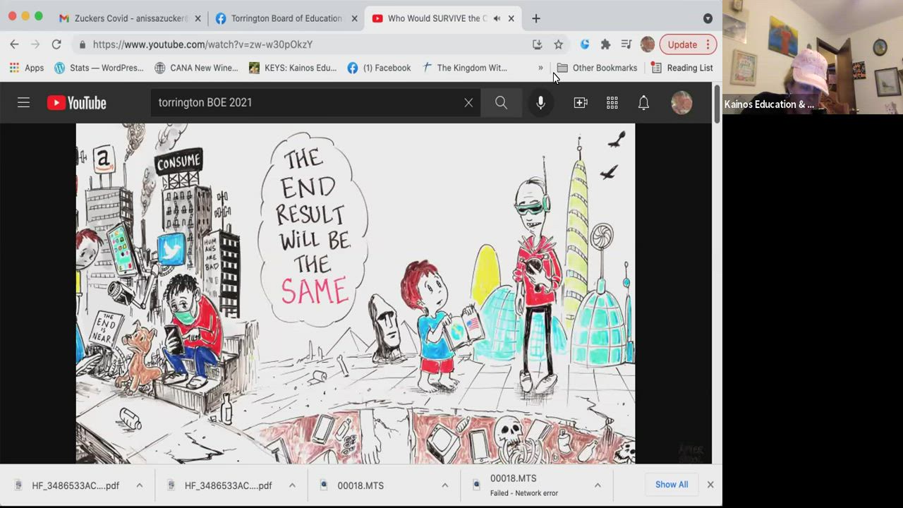Expand the hidden bookmarks overflow chevron

pos(540,68)
